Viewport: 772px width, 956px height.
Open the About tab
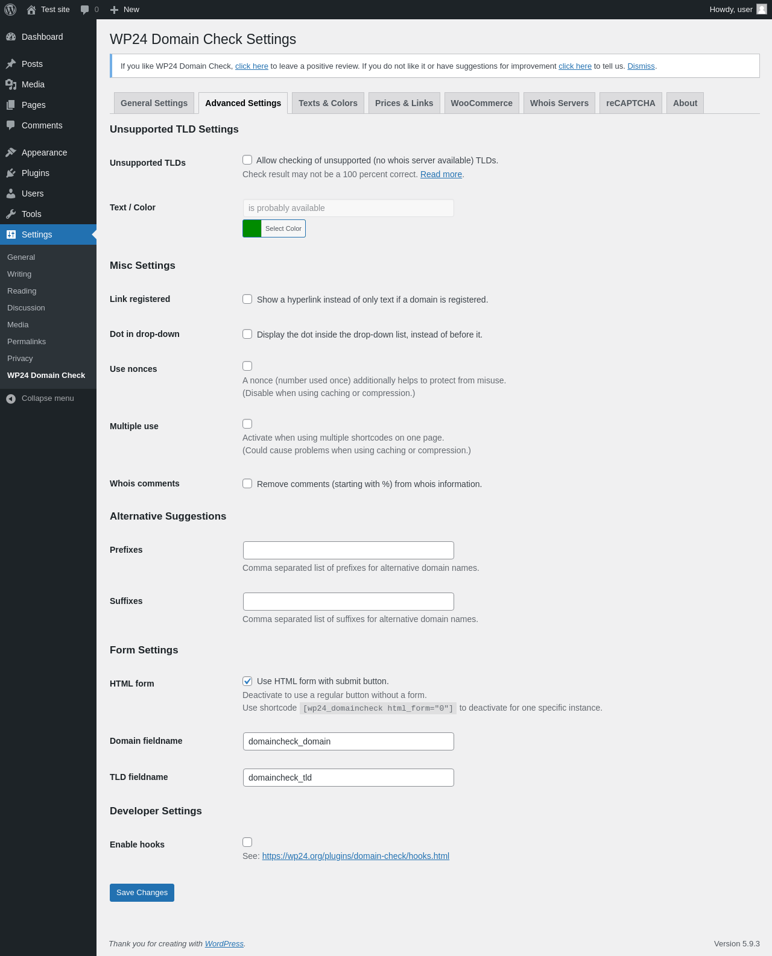click(685, 103)
